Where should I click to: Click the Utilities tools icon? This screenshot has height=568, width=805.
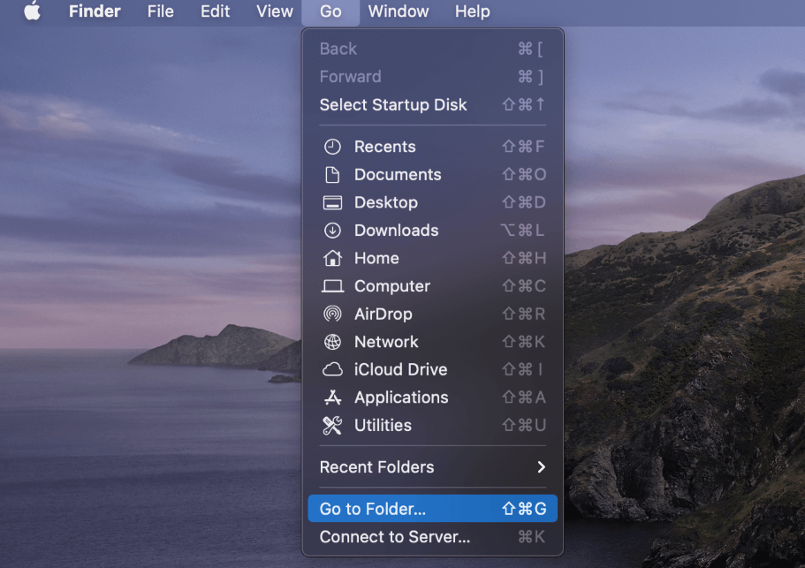click(332, 425)
